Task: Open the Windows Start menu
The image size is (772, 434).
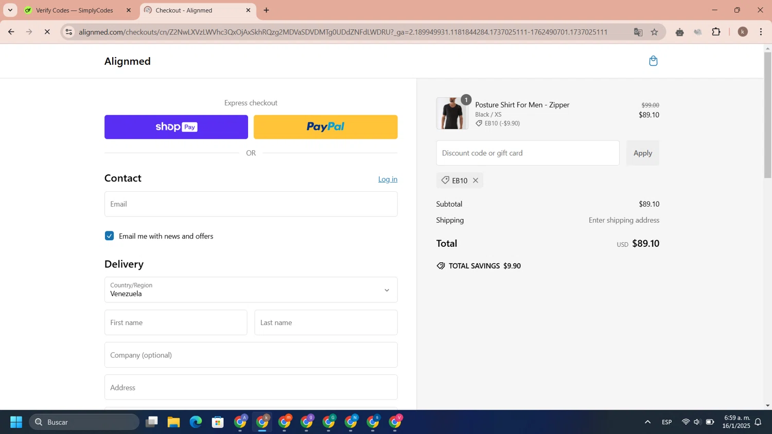Action: (16, 422)
